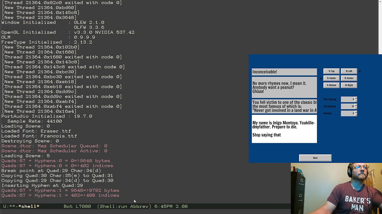Viewport: 382px width, 214px height.
Task: Click the Back button
Action: point(315,158)
